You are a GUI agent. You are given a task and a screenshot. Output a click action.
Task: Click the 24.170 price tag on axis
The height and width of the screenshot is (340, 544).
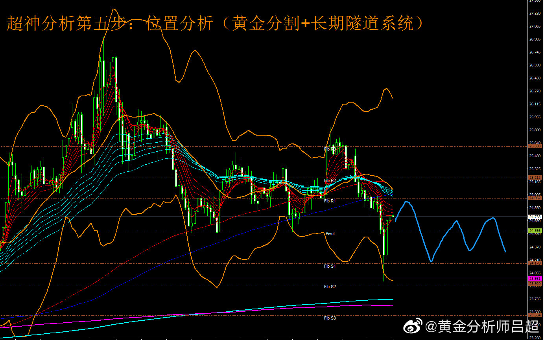pos(535,263)
